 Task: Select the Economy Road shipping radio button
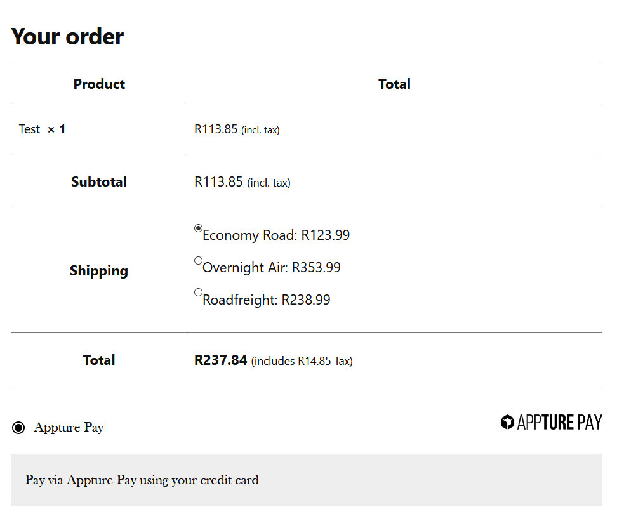pyautogui.click(x=198, y=228)
